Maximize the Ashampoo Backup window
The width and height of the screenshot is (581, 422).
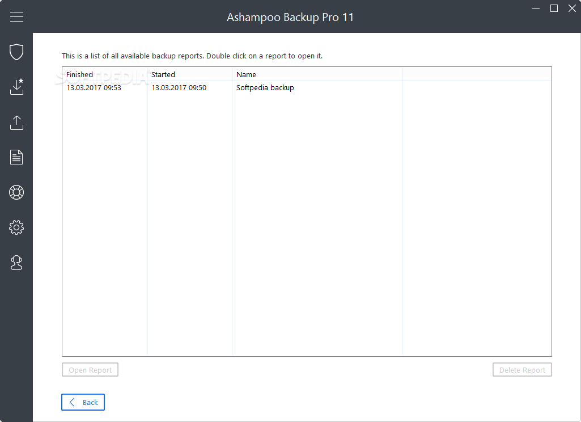pyautogui.click(x=554, y=8)
